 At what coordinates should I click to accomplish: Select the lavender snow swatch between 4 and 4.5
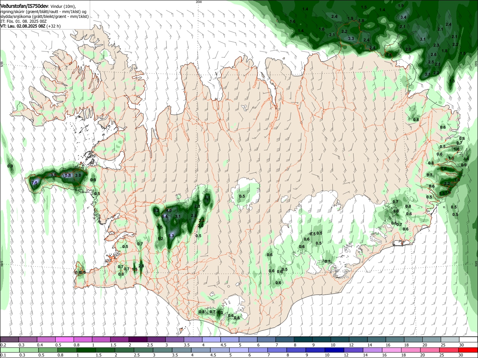point(211,339)
